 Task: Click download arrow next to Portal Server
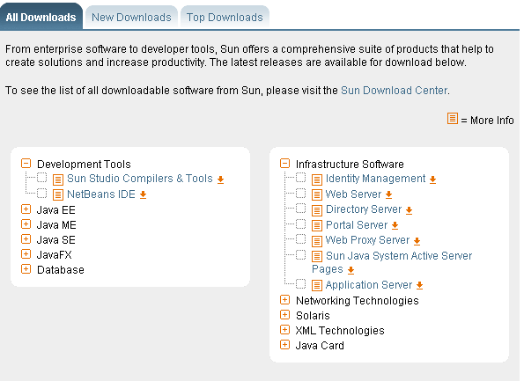(395, 225)
